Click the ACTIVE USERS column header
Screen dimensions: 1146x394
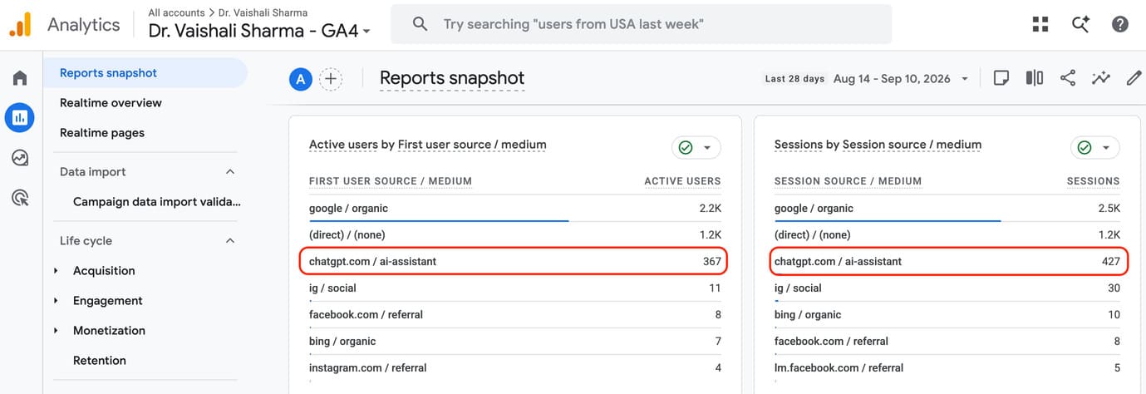pyautogui.click(x=682, y=180)
